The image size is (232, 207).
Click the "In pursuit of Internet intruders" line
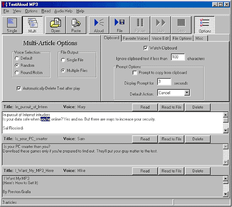pyautogui.click(x=26, y=115)
